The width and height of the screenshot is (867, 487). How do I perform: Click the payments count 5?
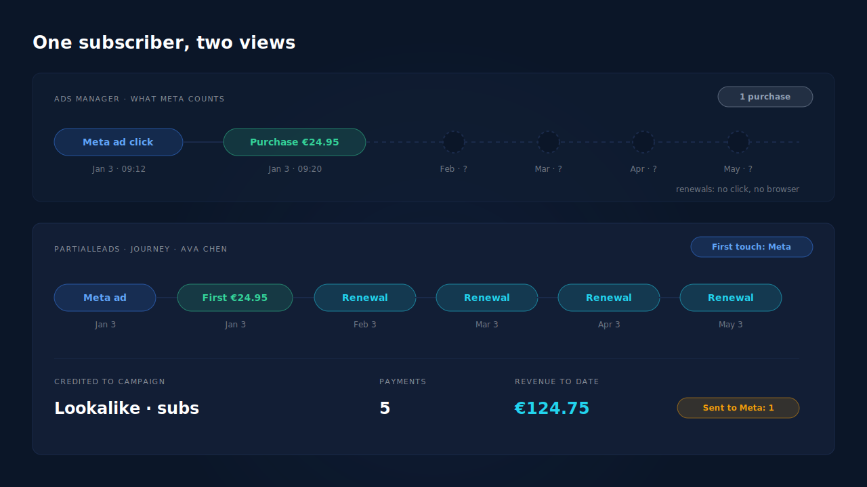point(385,409)
